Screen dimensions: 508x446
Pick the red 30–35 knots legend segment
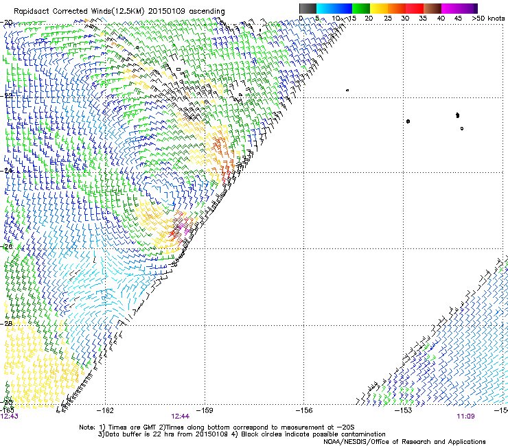(415, 8)
